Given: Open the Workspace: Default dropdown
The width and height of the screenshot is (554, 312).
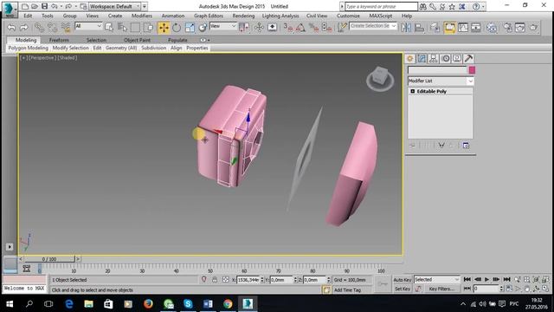Looking at the screenshot, I should click(114, 6).
